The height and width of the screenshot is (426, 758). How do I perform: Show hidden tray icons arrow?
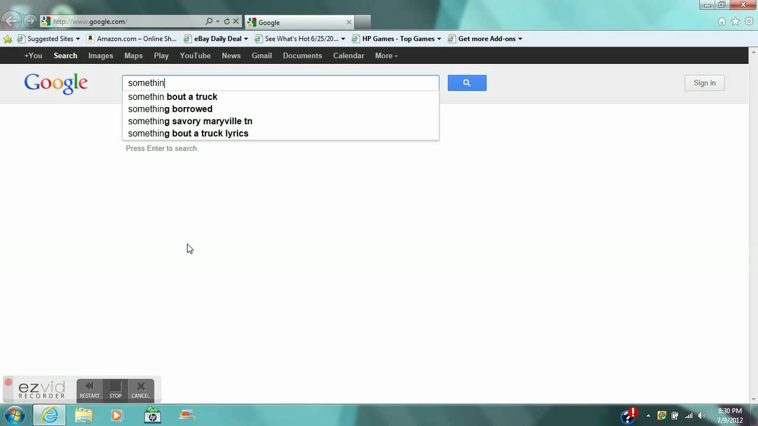(648, 415)
